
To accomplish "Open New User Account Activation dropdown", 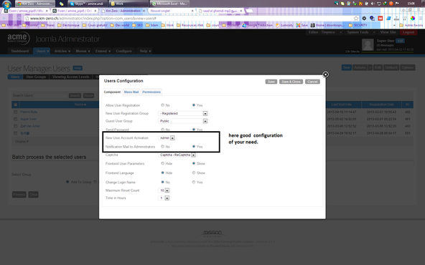I will click(x=167, y=138).
